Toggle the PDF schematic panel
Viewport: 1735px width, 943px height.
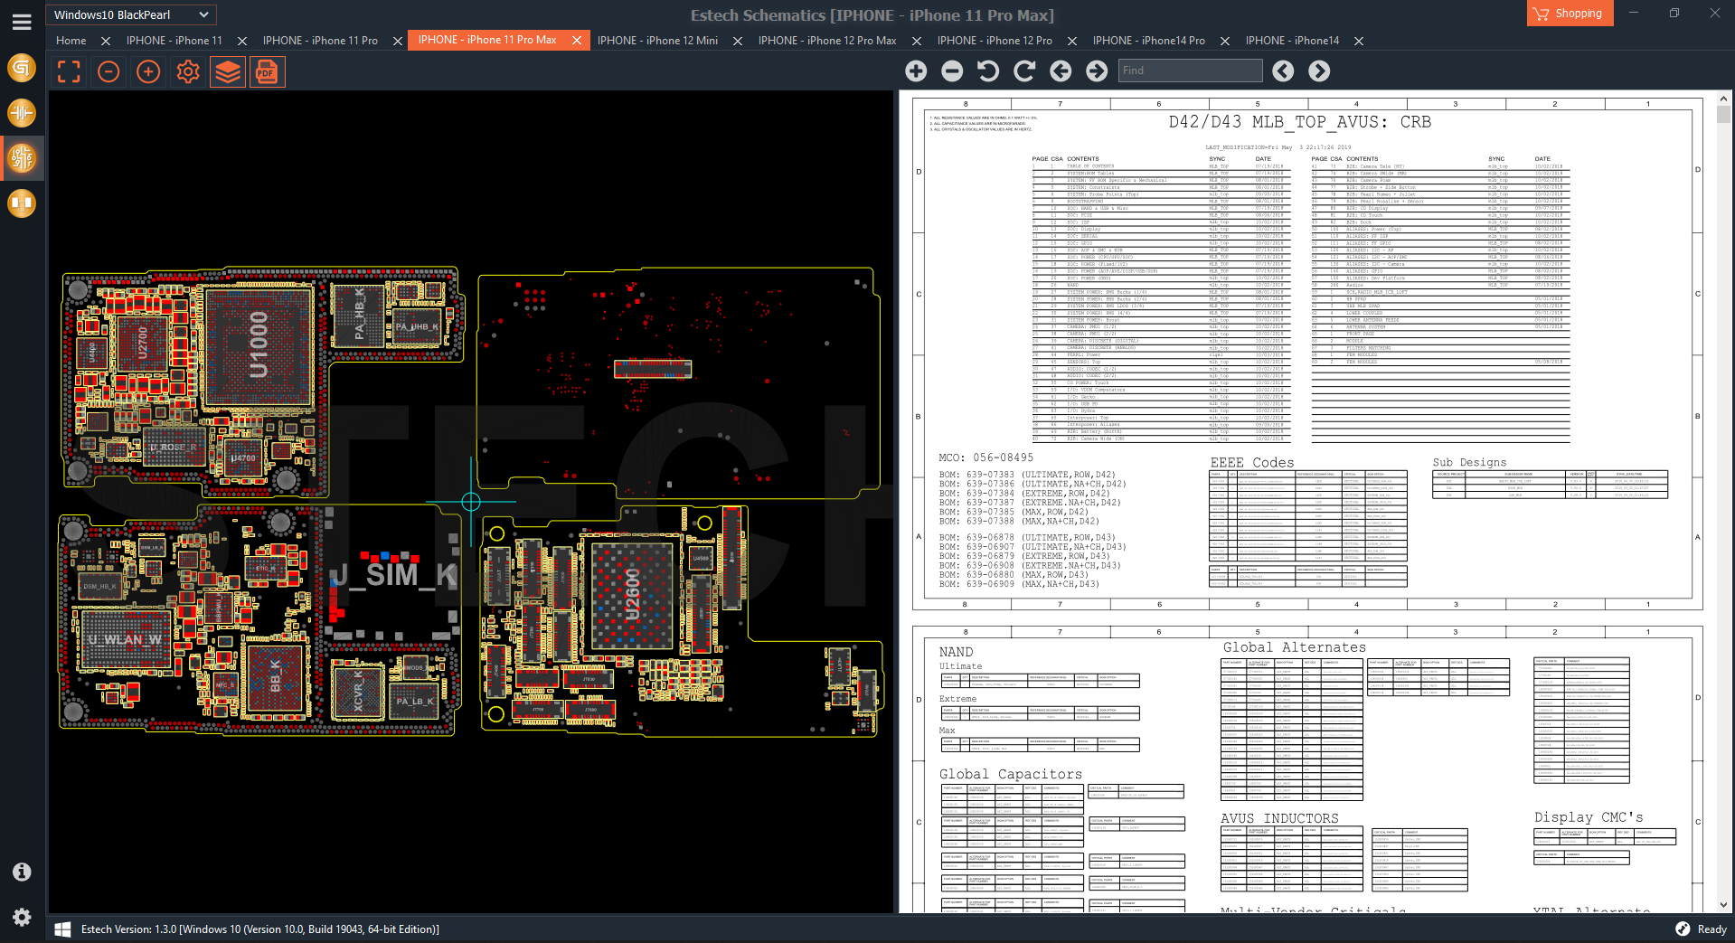coord(267,71)
